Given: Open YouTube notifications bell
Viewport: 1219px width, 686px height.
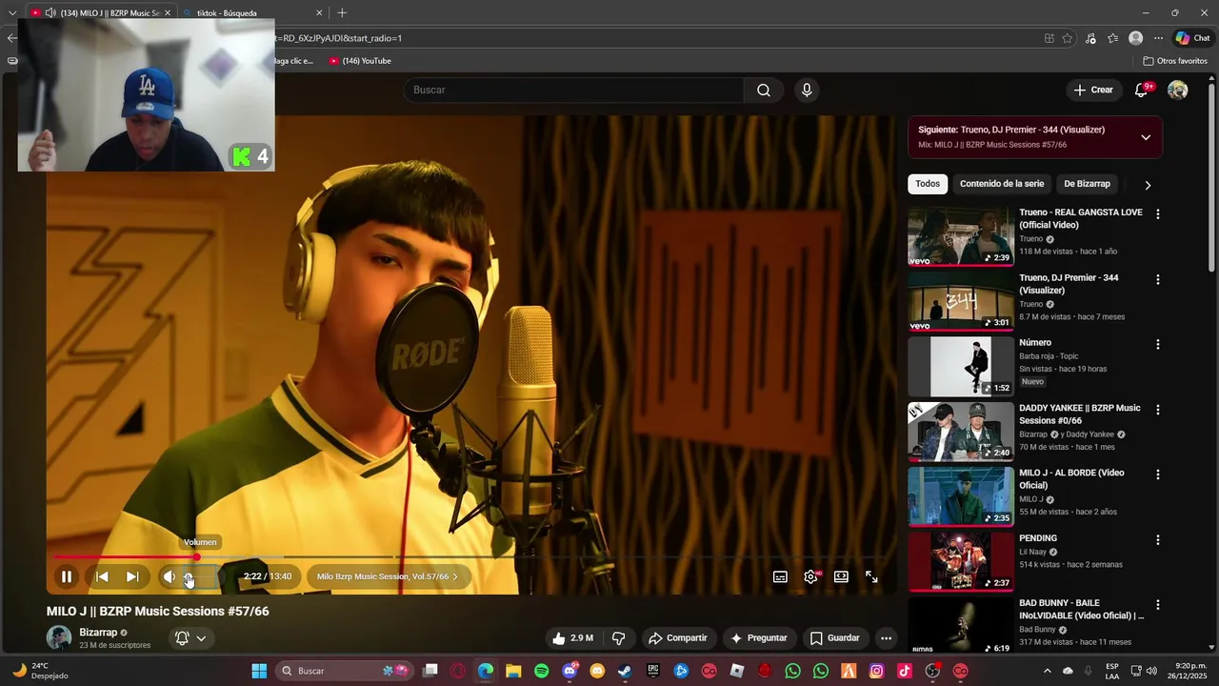Looking at the screenshot, I should pos(1142,90).
